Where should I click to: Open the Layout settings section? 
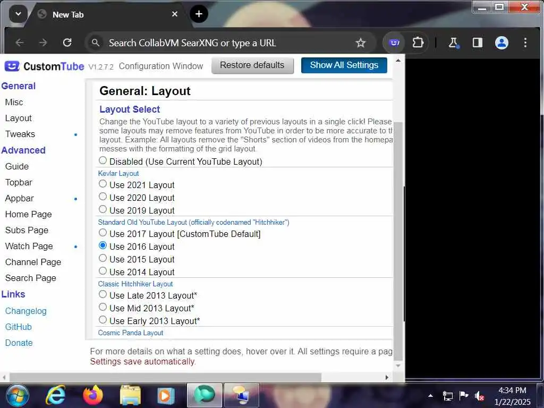[19, 118]
